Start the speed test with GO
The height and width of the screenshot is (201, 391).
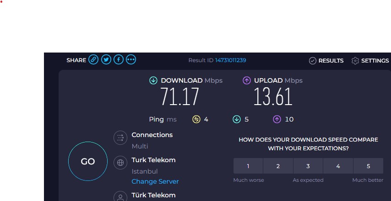coord(88,161)
